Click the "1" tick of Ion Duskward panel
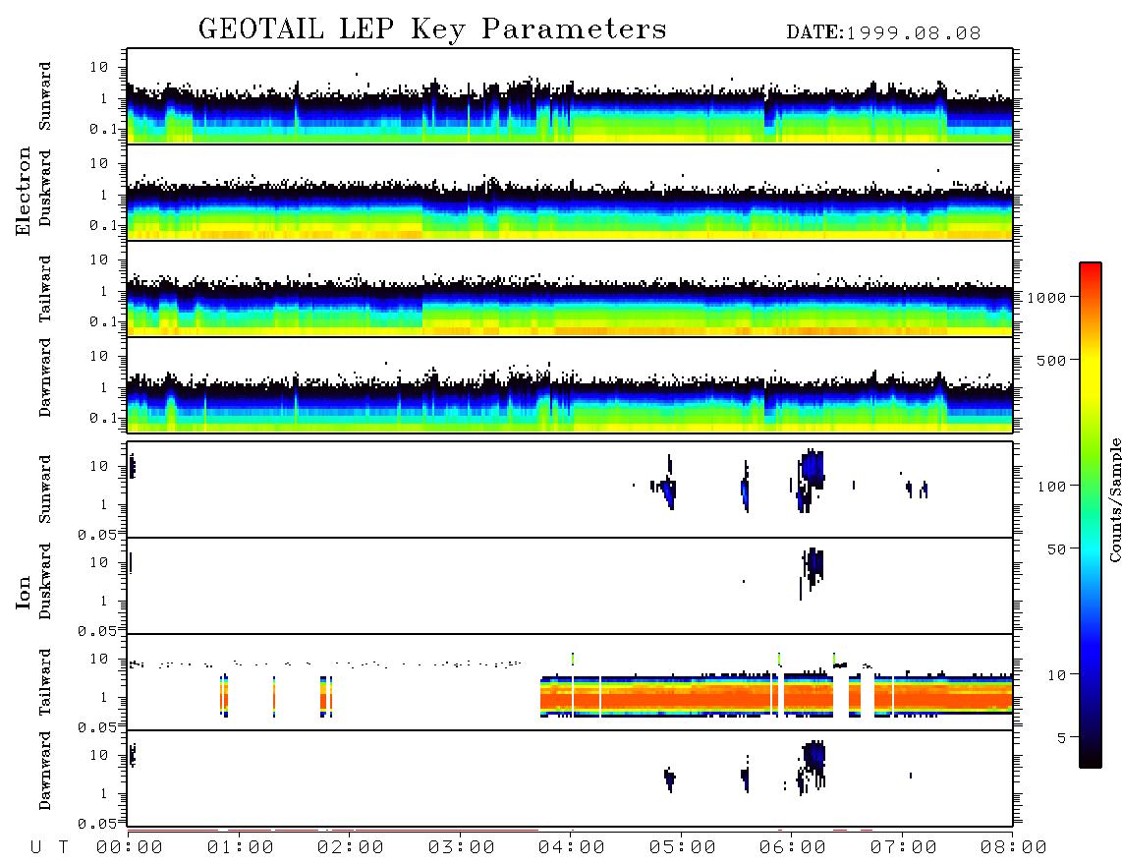Viewport: 1122px width, 865px height. point(104,601)
